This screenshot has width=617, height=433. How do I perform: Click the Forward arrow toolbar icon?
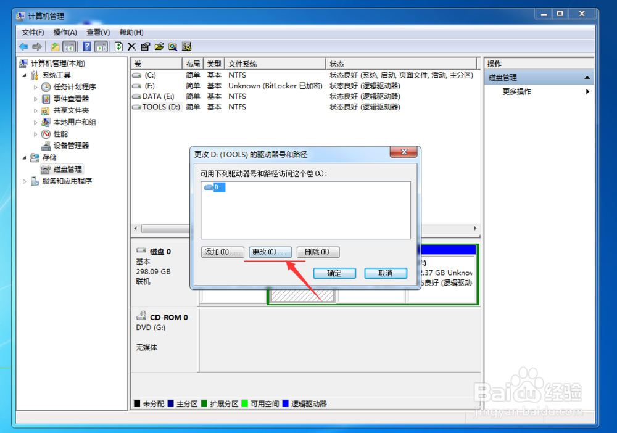click(x=37, y=47)
